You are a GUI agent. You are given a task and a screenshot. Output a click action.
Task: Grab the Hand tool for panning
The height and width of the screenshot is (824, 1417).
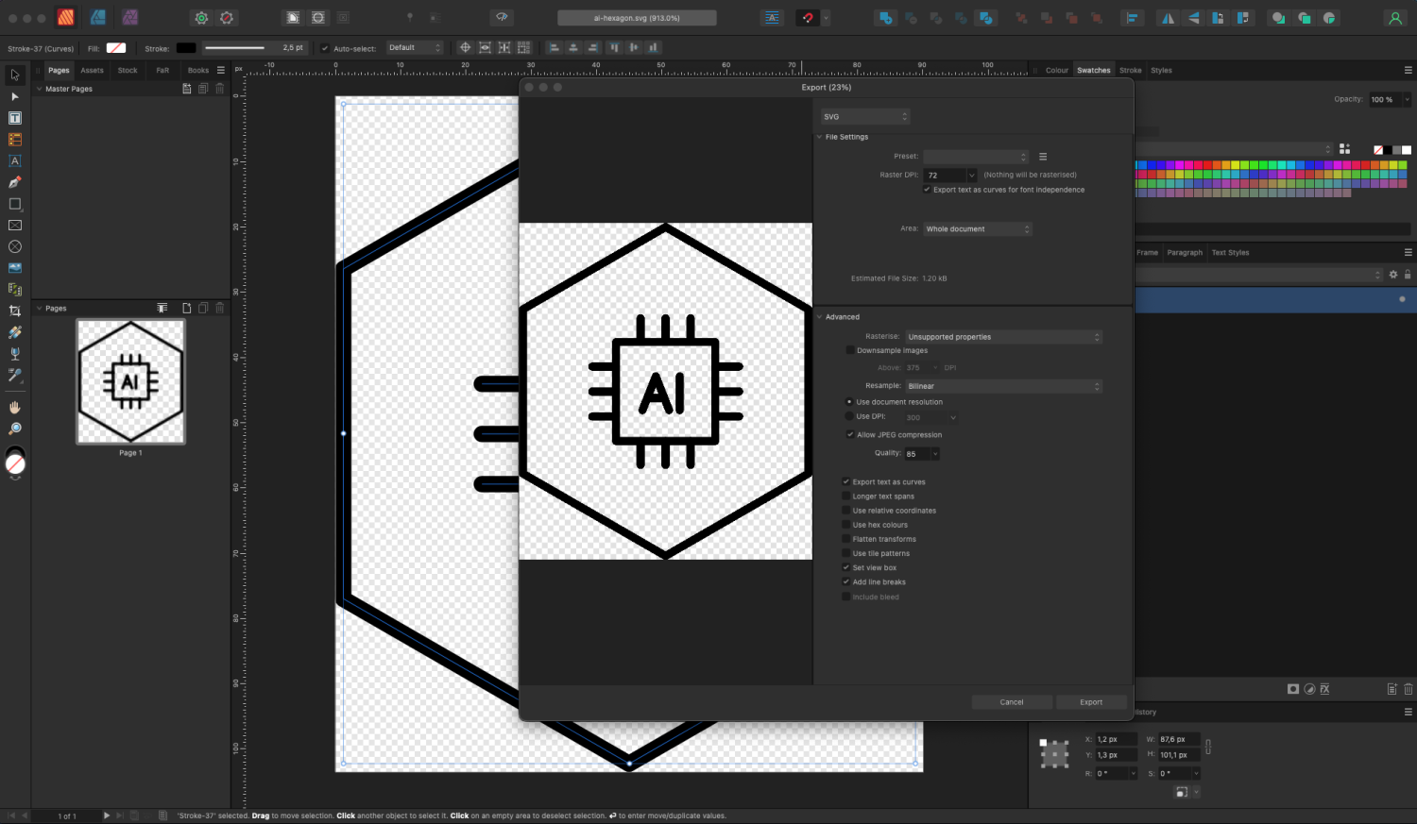(x=14, y=407)
